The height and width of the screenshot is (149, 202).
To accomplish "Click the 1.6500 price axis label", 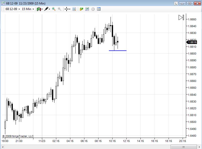I will [x=192, y=122].
